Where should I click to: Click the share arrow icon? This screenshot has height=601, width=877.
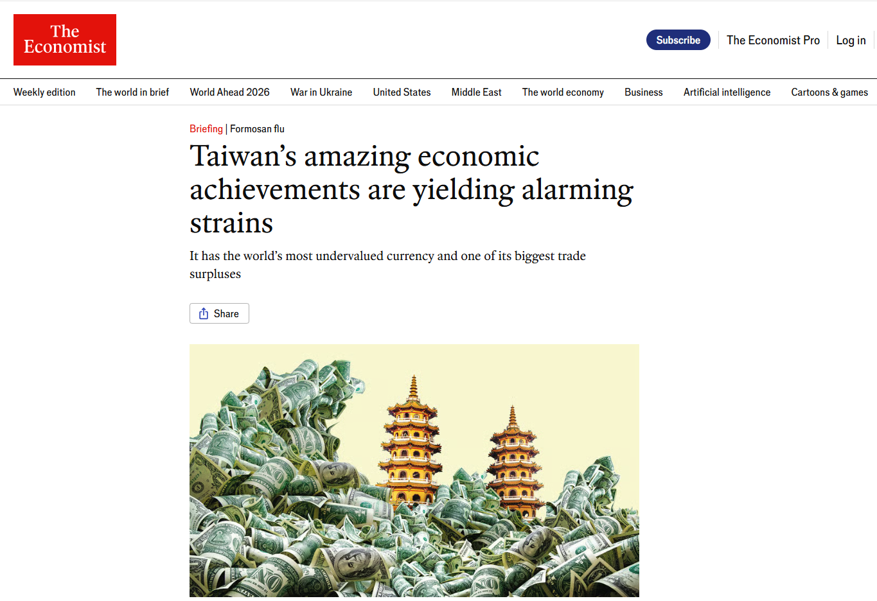204,313
